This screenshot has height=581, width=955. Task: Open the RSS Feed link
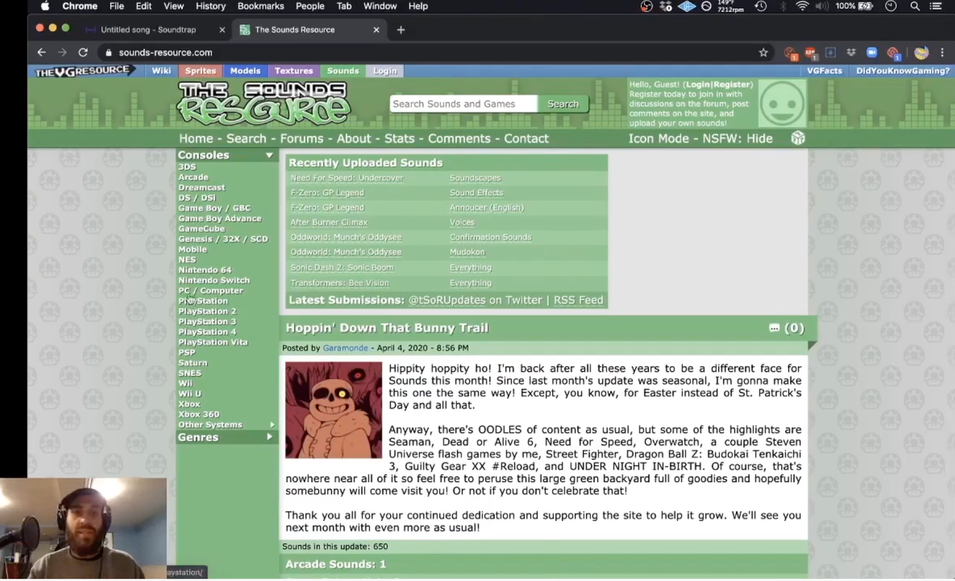(578, 300)
